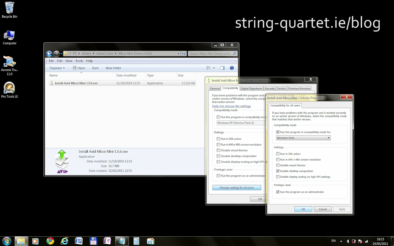Image resolution: width=394 pixels, height=246 pixels.
Task: Click the Start orb on the taskbar
Action: [7, 241]
